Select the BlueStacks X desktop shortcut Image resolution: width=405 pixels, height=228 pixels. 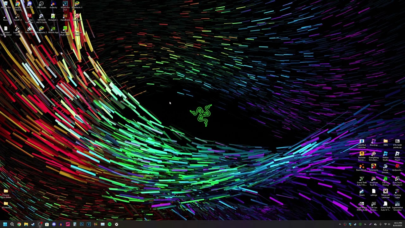[x=77, y=5]
